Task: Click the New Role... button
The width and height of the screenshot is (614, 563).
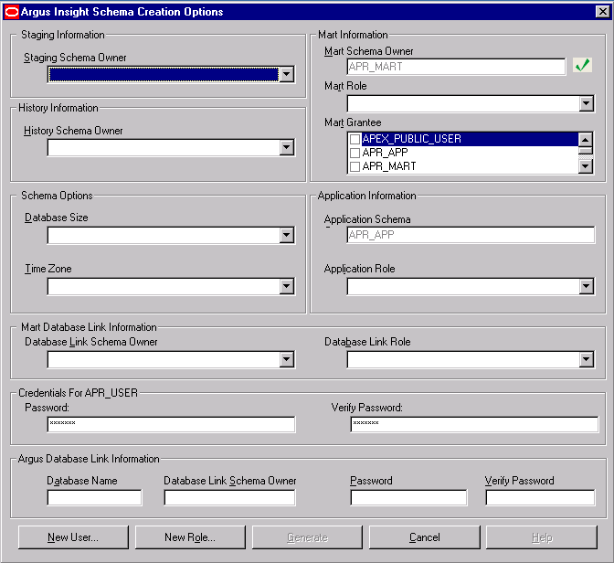Action: click(x=190, y=537)
